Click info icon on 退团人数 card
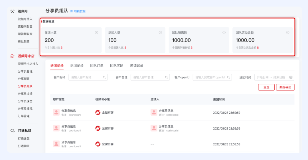308x160 pixels. coord(160,33)
